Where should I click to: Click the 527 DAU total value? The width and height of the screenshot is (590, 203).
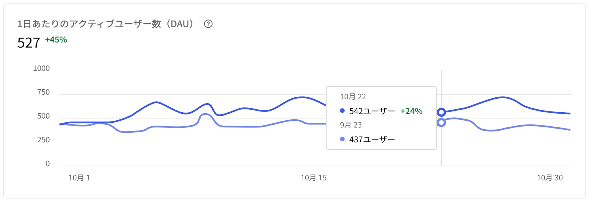tap(29, 43)
